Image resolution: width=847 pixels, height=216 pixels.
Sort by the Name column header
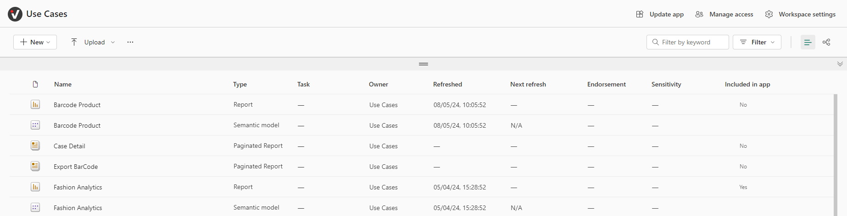click(63, 84)
